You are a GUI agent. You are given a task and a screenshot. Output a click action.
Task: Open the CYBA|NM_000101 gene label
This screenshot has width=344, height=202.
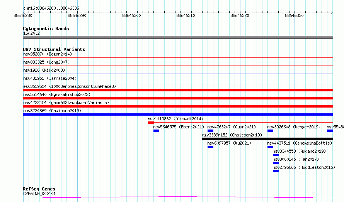(x=39, y=194)
